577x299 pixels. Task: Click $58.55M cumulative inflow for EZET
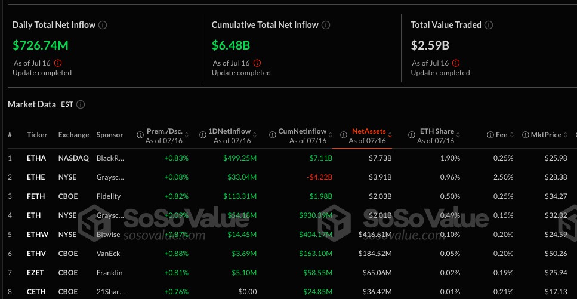pos(318,273)
